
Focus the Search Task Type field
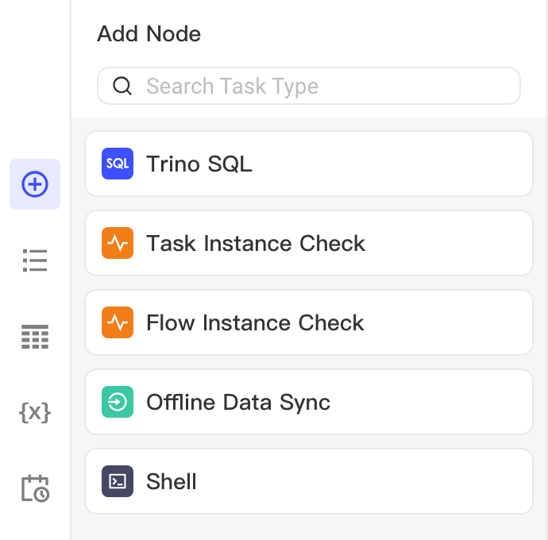(309, 86)
